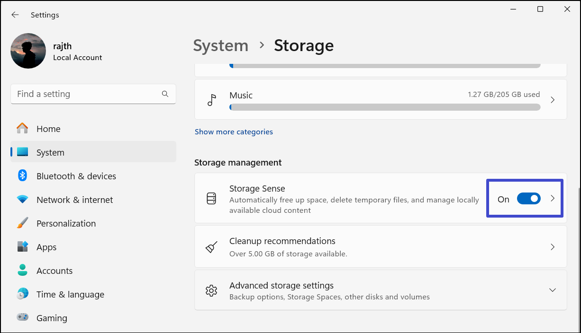Click the Music storage usage bar
The width and height of the screenshot is (581, 333).
[384, 107]
